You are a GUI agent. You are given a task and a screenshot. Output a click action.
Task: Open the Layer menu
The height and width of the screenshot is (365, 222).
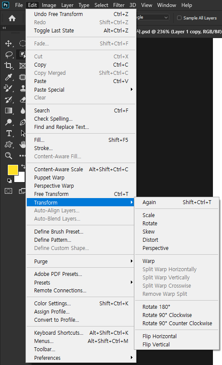[67, 5]
